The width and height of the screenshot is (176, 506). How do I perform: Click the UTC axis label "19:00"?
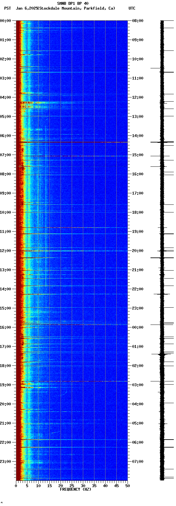pyautogui.click(x=138, y=232)
